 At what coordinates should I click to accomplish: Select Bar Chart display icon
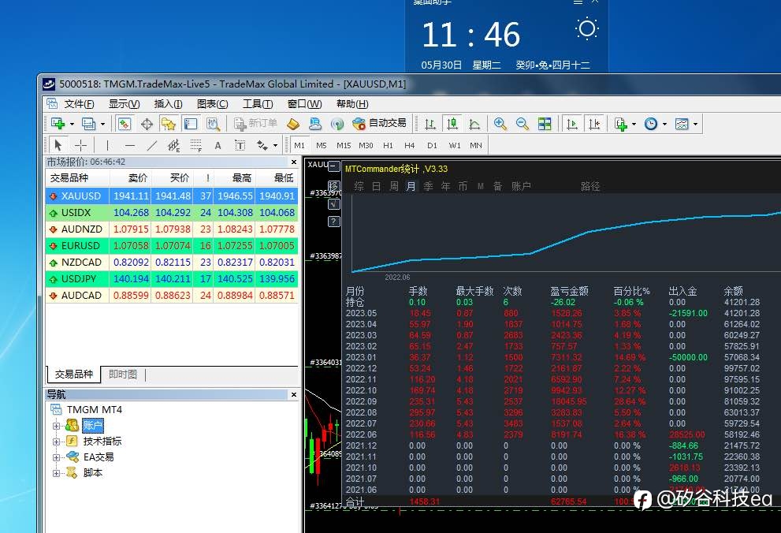tap(430, 124)
